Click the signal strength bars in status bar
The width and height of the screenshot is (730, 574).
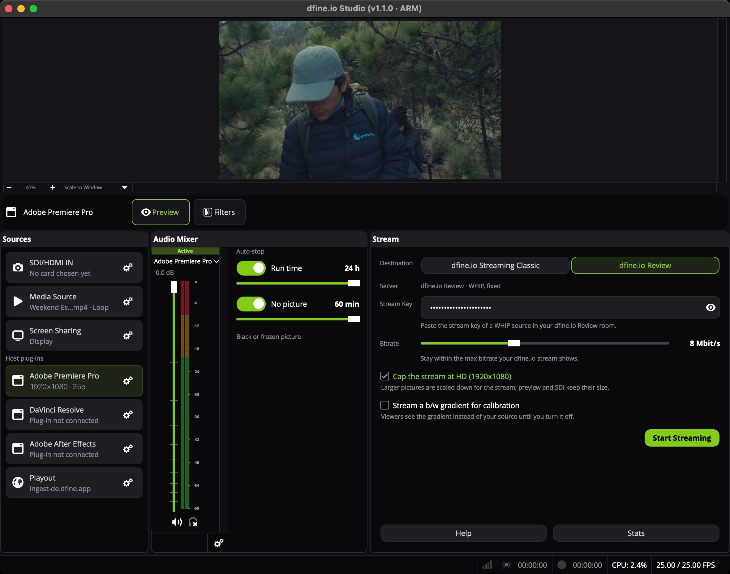point(487,565)
